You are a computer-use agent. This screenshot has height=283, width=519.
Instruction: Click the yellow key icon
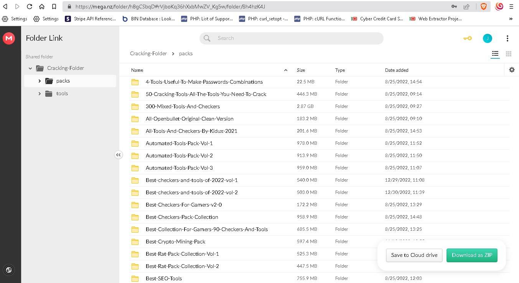[x=467, y=38]
